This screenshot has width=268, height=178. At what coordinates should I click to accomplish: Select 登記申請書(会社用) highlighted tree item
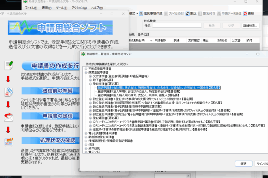pyautogui.click(x=159, y=88)
